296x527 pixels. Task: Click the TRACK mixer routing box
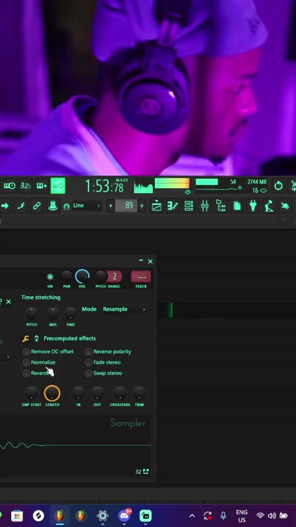coord(141,277)
